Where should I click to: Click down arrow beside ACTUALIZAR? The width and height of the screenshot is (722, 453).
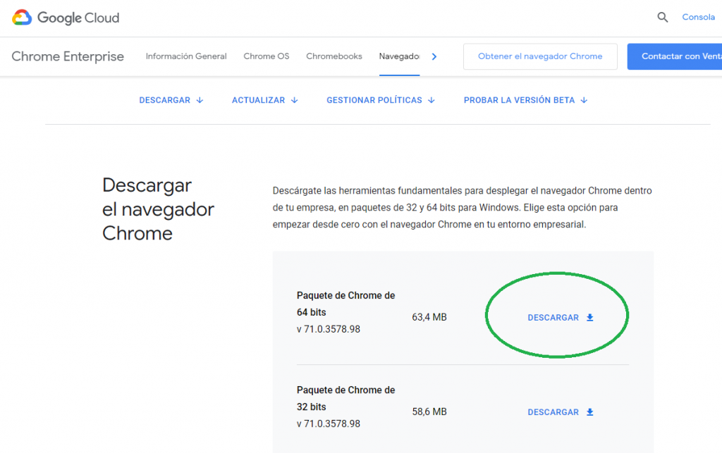(x=295, y=100)
